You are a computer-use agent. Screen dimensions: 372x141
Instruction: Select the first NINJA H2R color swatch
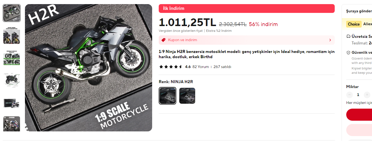tap(167, 96)
